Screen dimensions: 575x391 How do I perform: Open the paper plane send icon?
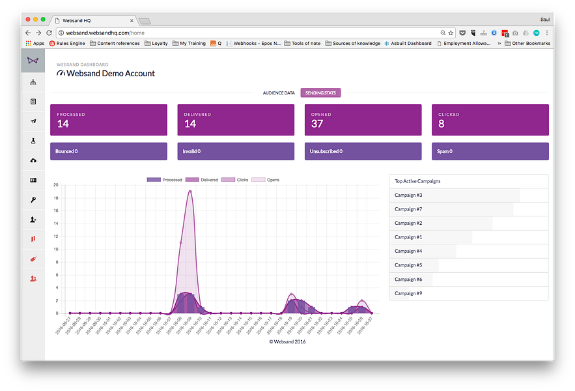33,121
